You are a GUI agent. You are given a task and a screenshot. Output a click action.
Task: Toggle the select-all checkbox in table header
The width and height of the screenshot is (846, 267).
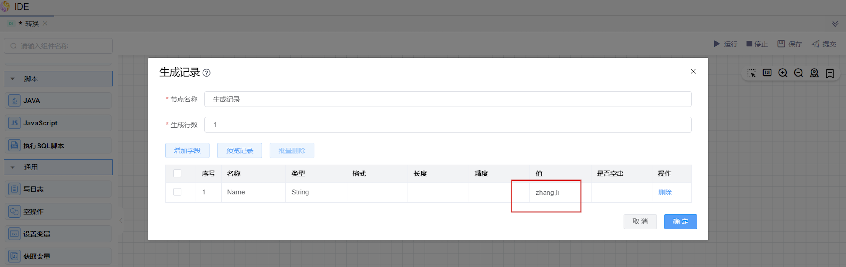177,173
